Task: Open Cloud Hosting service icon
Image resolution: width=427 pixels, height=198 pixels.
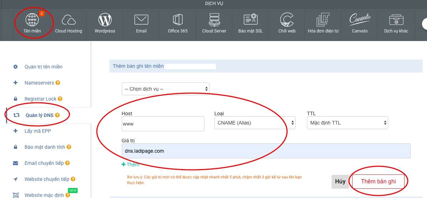Action: tap(68, 20)
